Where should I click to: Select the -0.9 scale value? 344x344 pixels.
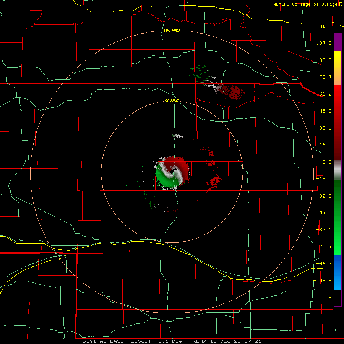click(x=325, y=162)
